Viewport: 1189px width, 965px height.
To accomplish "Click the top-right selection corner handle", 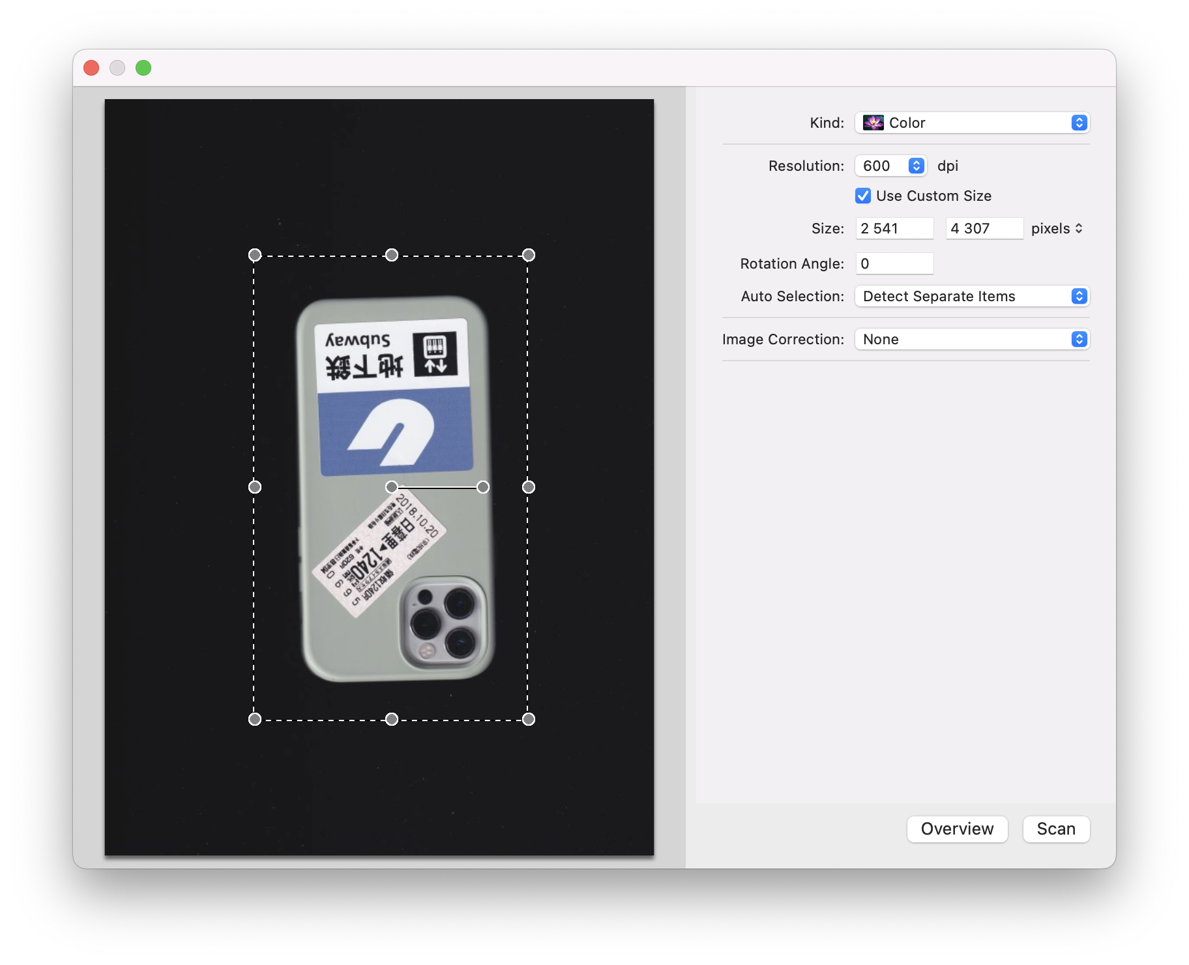I will [x=529, y=255].
